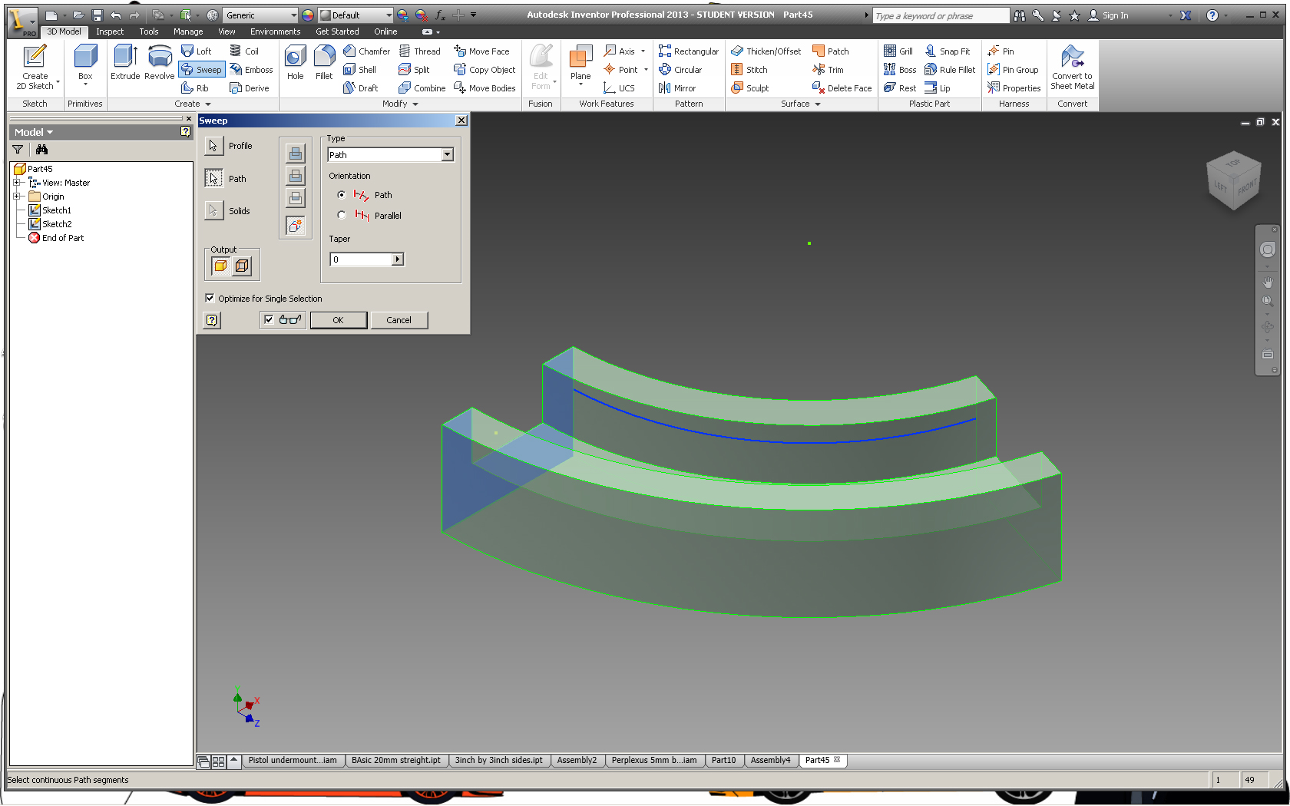The image size is (1290, 806).
Task: Select the Fillet tool
Action: 324,62
